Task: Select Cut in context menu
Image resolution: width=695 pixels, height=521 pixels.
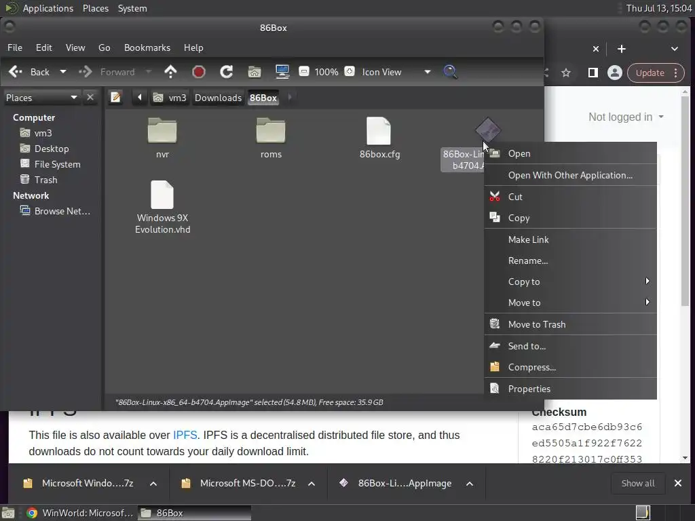Action: click(x=570, y=197)
